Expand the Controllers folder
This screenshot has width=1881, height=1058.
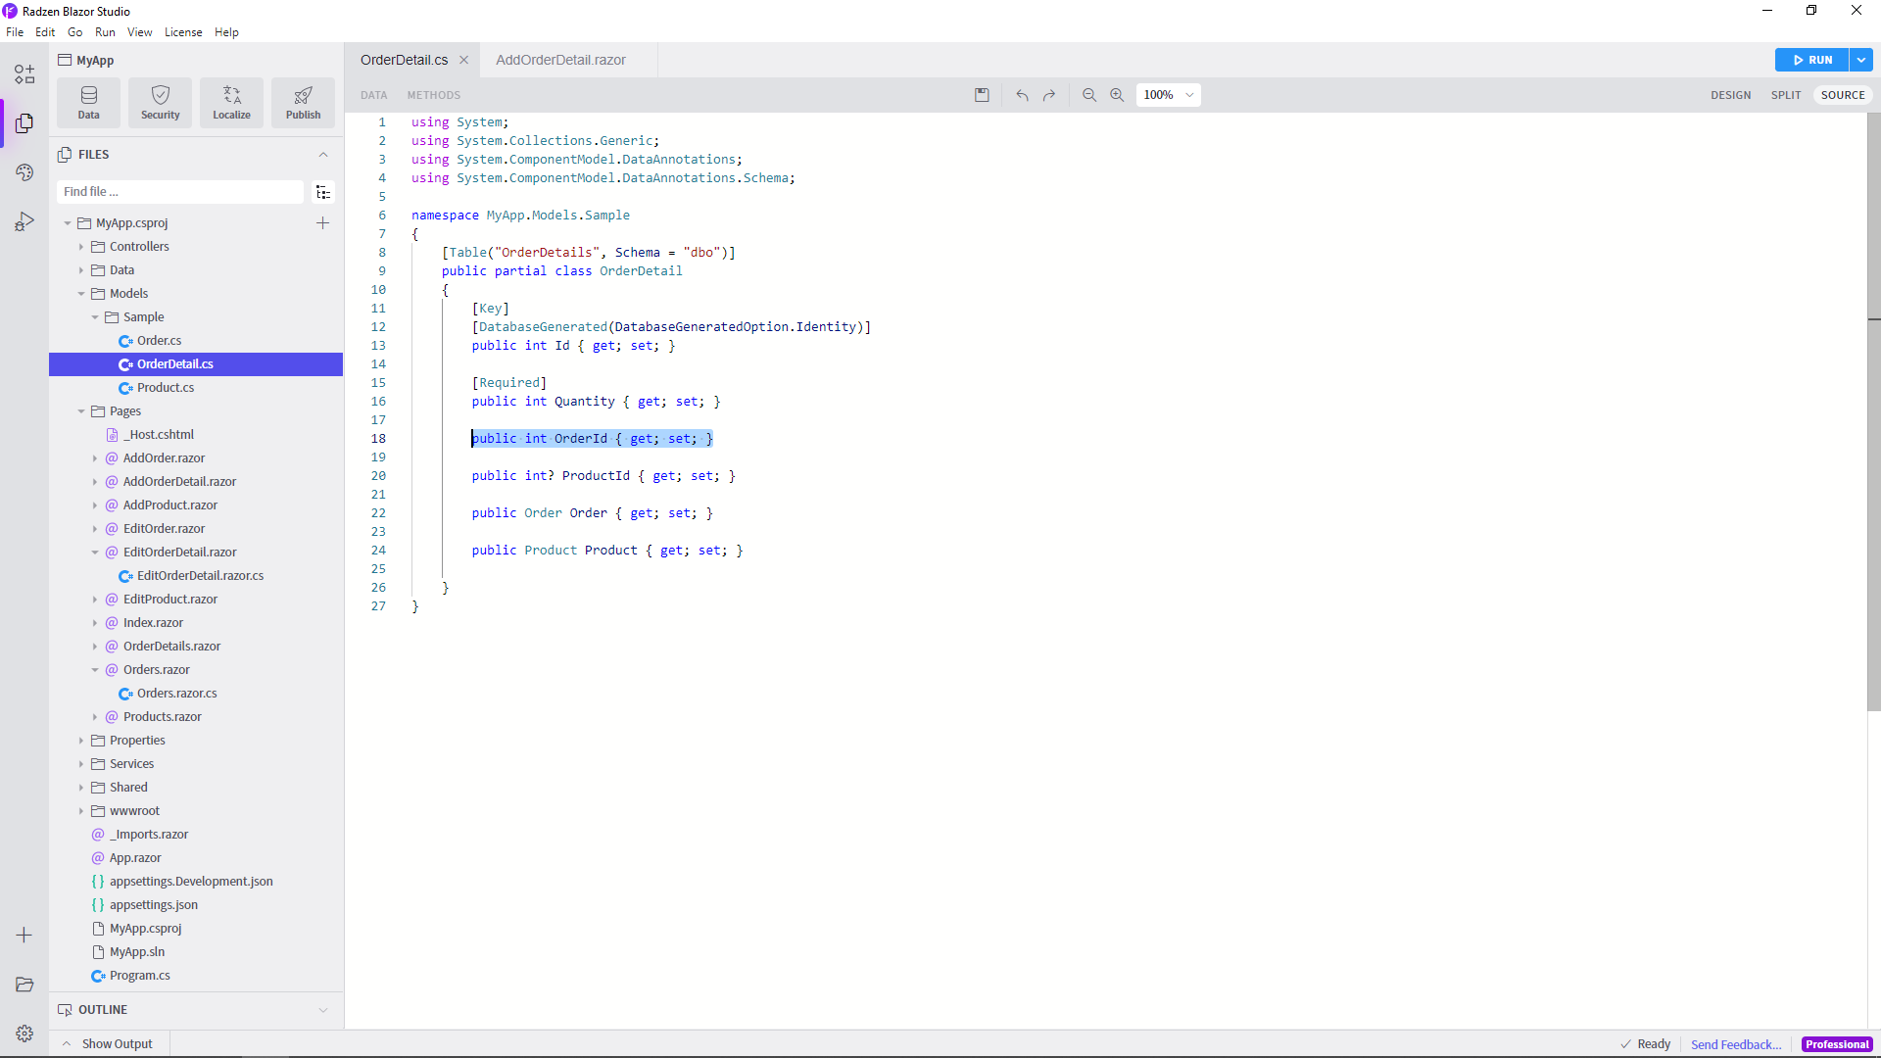click(83, 246)
